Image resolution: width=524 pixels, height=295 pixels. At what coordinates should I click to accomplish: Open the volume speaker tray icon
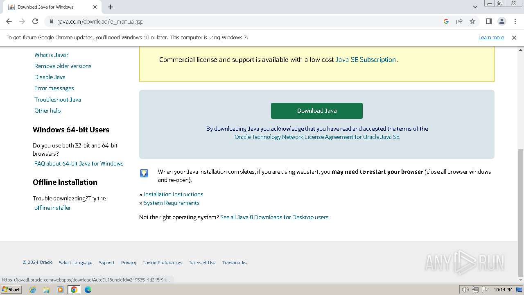465,290
